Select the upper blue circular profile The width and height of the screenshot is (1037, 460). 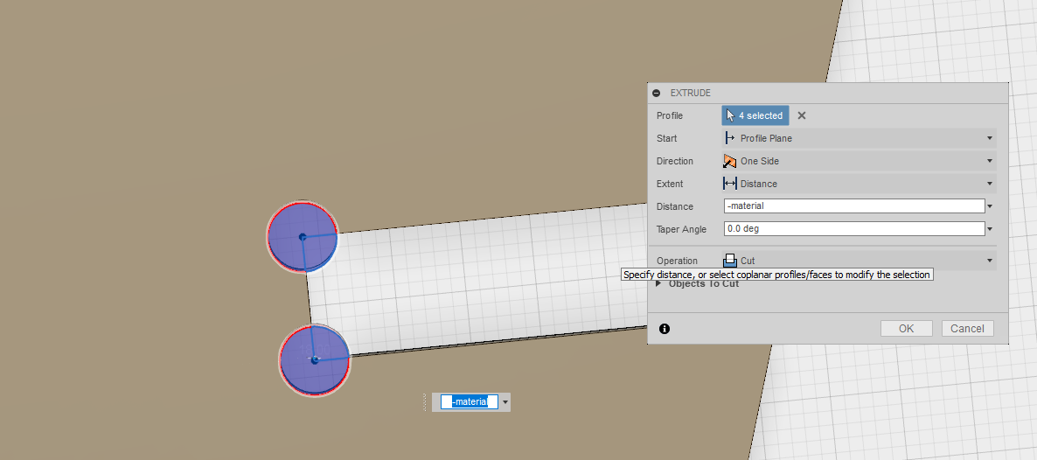pos(303,237)
